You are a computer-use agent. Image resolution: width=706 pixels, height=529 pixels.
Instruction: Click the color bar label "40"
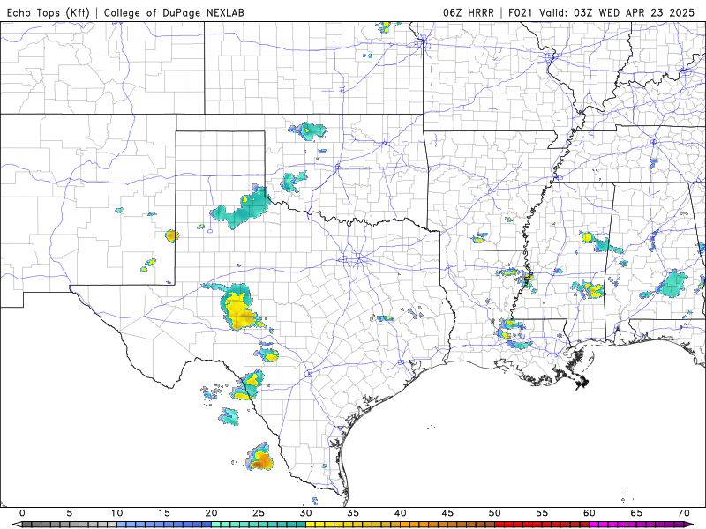(x=401, y=513)
